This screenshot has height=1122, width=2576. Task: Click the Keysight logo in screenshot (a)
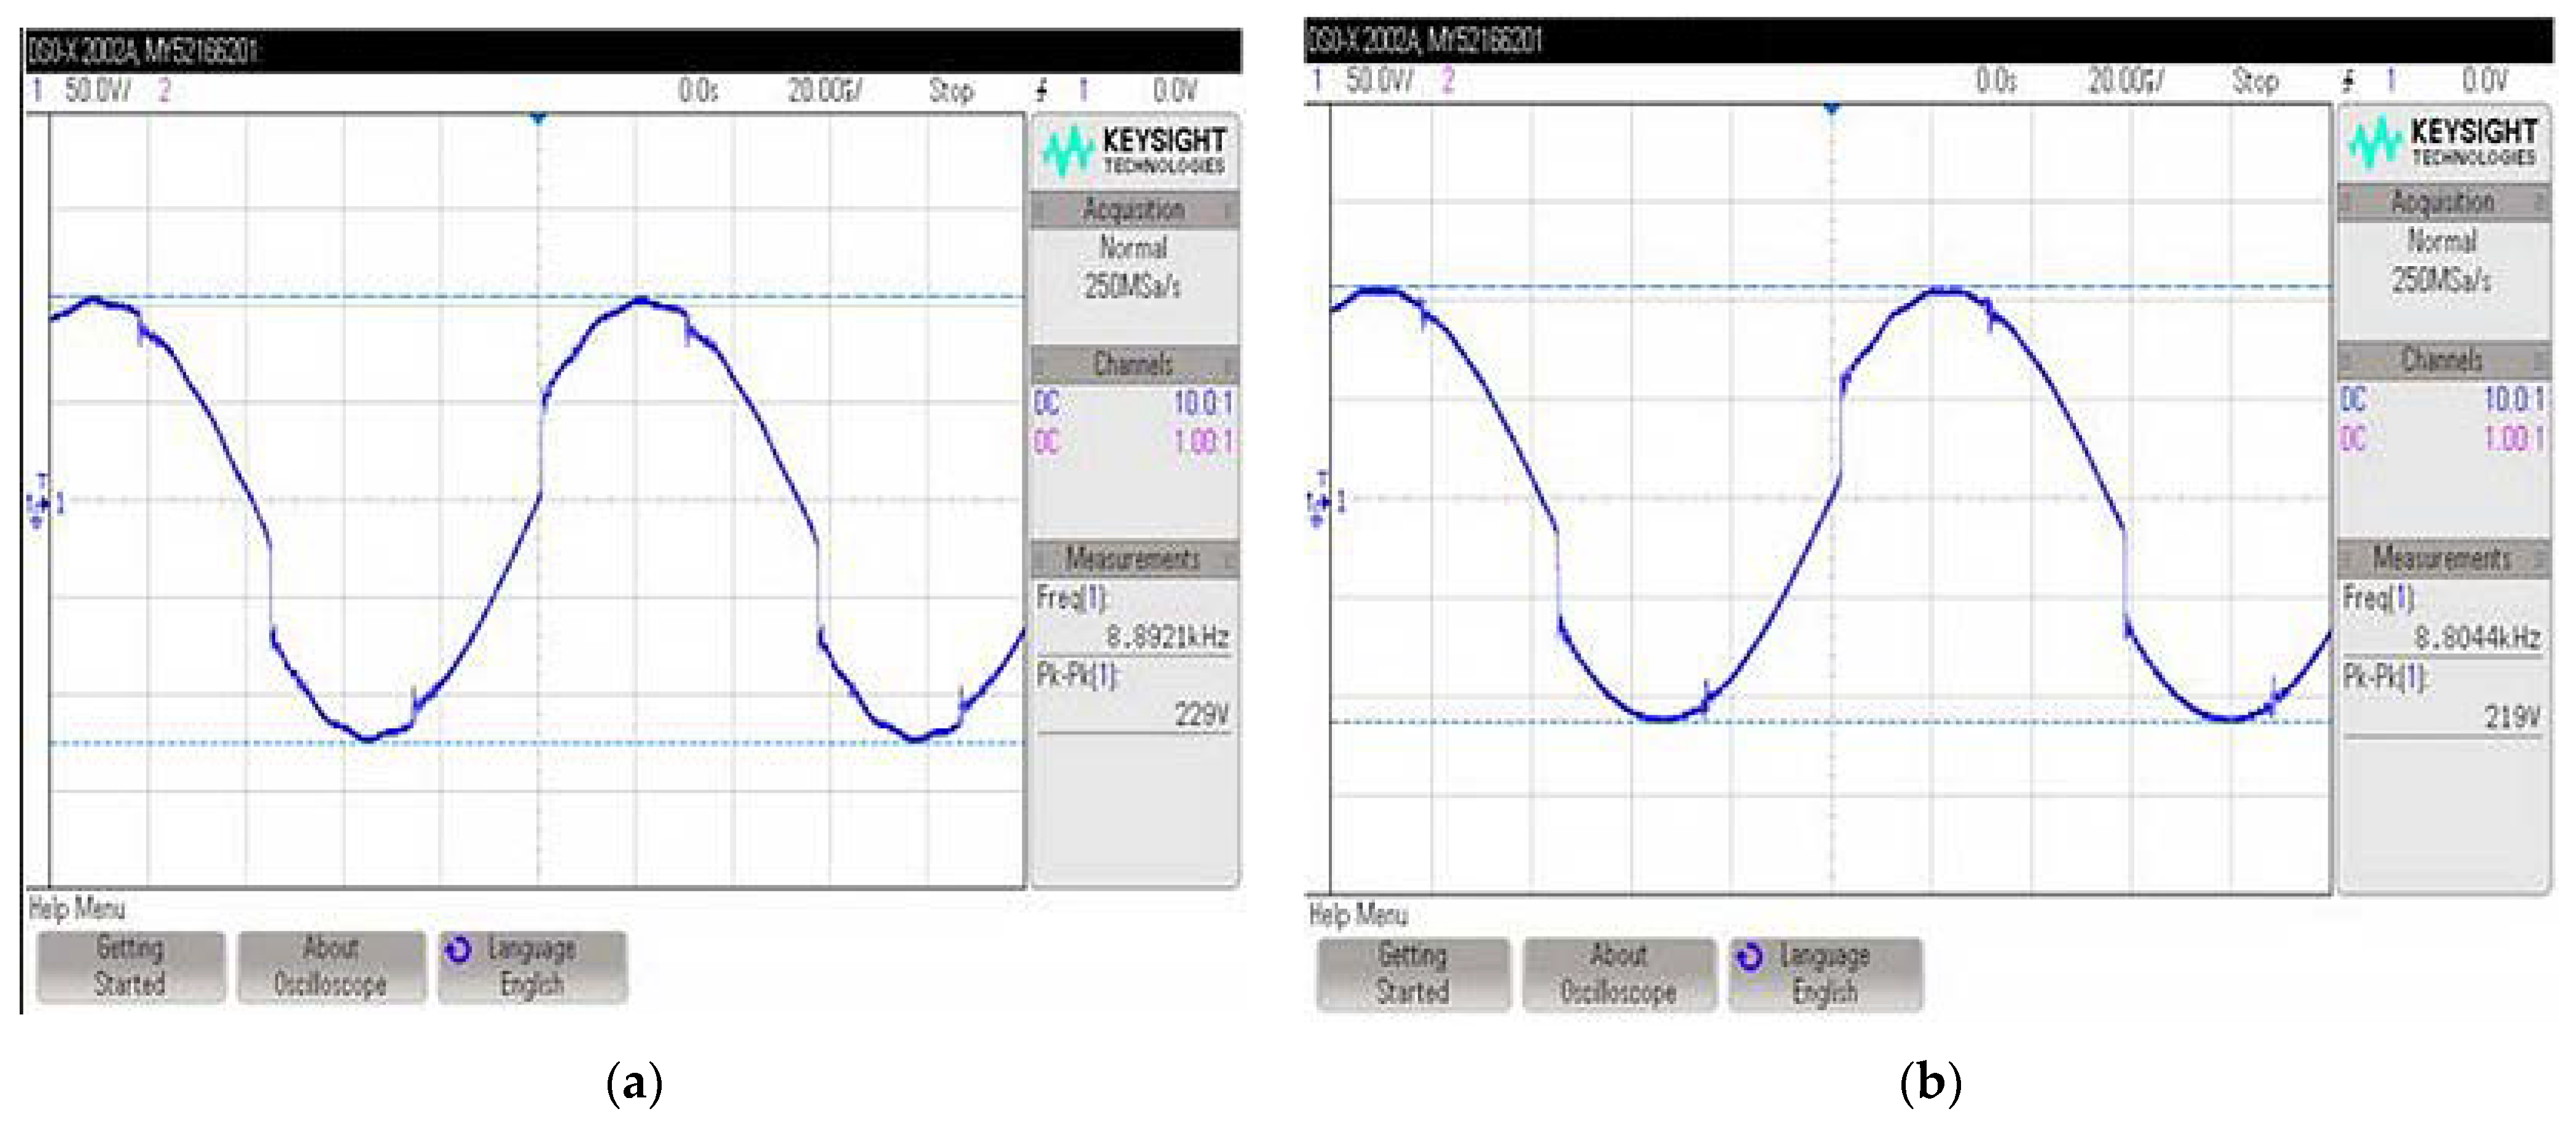tap(1133, 151)
